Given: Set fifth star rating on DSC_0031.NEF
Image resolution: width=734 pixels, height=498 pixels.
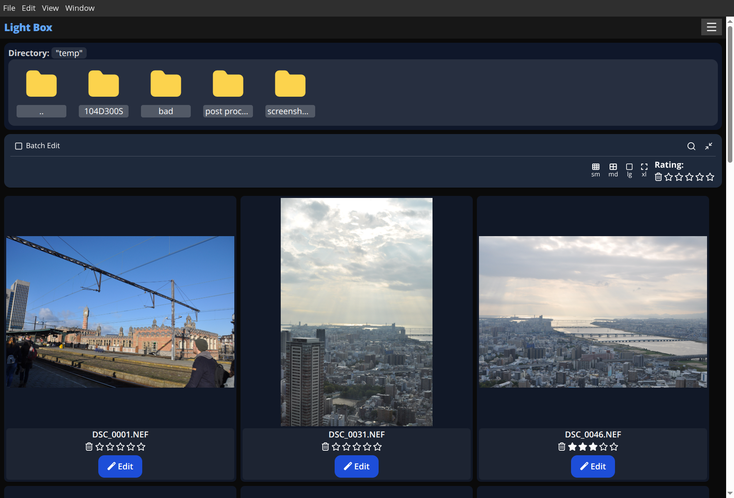Looking at the screenshot, I should click(x=377, y=447).
